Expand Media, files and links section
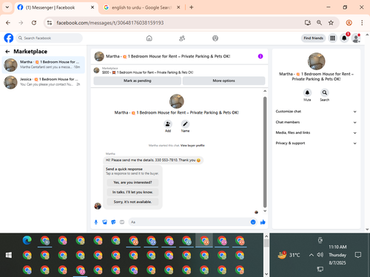370x277 pixels. click(316, 133)
